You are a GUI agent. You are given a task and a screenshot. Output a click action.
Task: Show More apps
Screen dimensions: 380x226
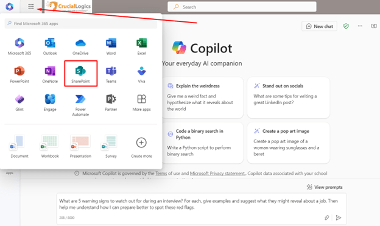[141, 102]
